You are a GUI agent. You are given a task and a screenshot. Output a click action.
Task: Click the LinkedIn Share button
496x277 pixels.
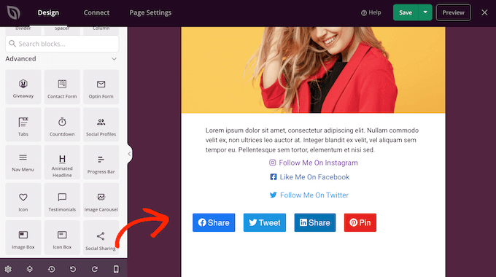315,222
